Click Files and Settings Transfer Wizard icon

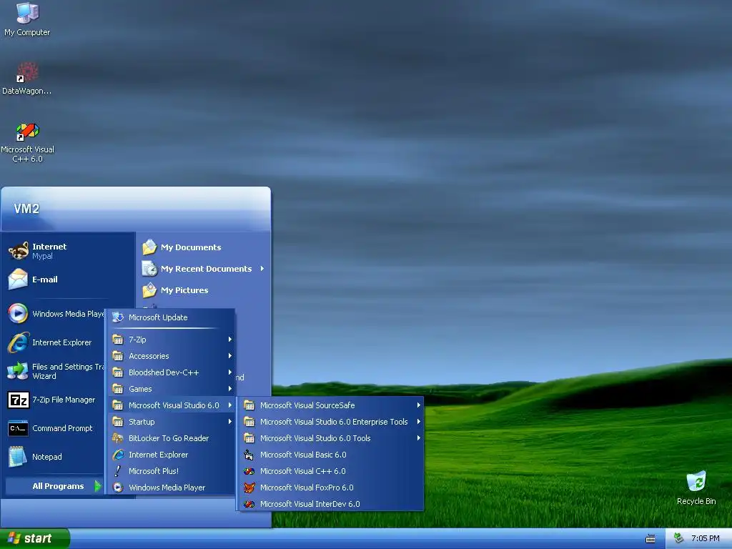pyautogui.click(x=18, y=371)
